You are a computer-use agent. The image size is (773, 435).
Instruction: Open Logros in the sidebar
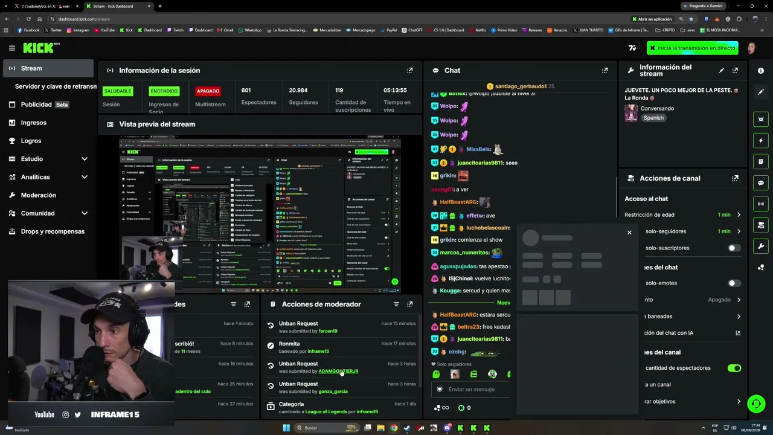tap(48, 141)
